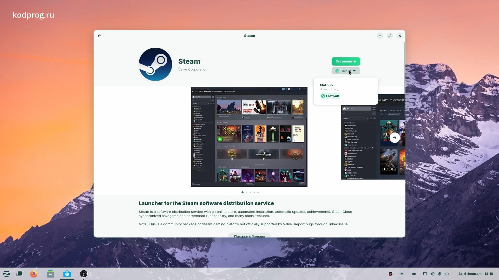Viewport: 499px width, 280px height.
Task: Click the microphone tray icon
Action: point(440,274)
